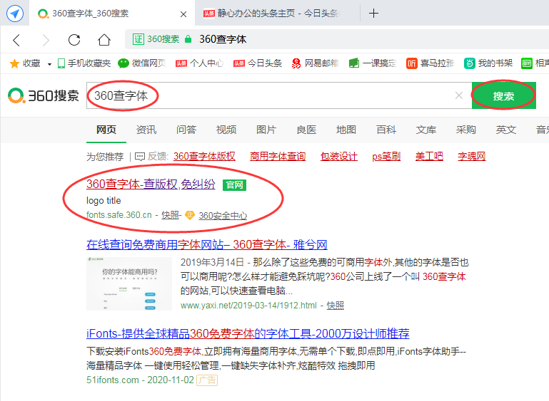Open 我的书架 bookmark
This screenshot has width=549, height=401.
pos(488,63)
